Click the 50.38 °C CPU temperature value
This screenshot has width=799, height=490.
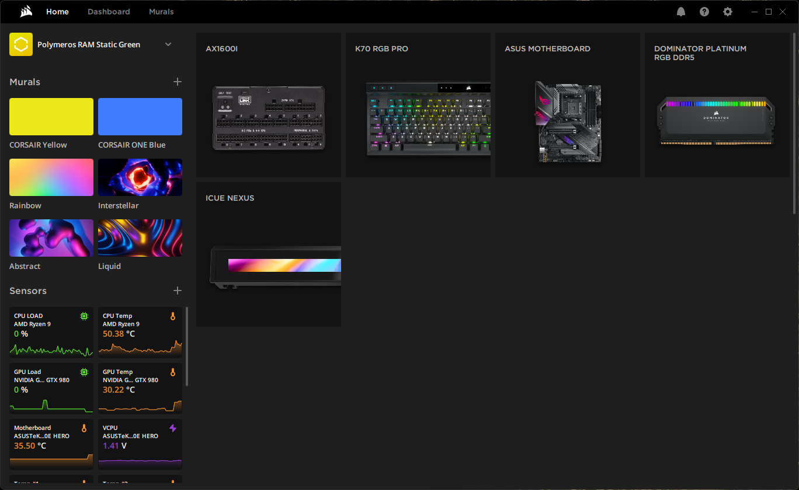tap(119, 334)
